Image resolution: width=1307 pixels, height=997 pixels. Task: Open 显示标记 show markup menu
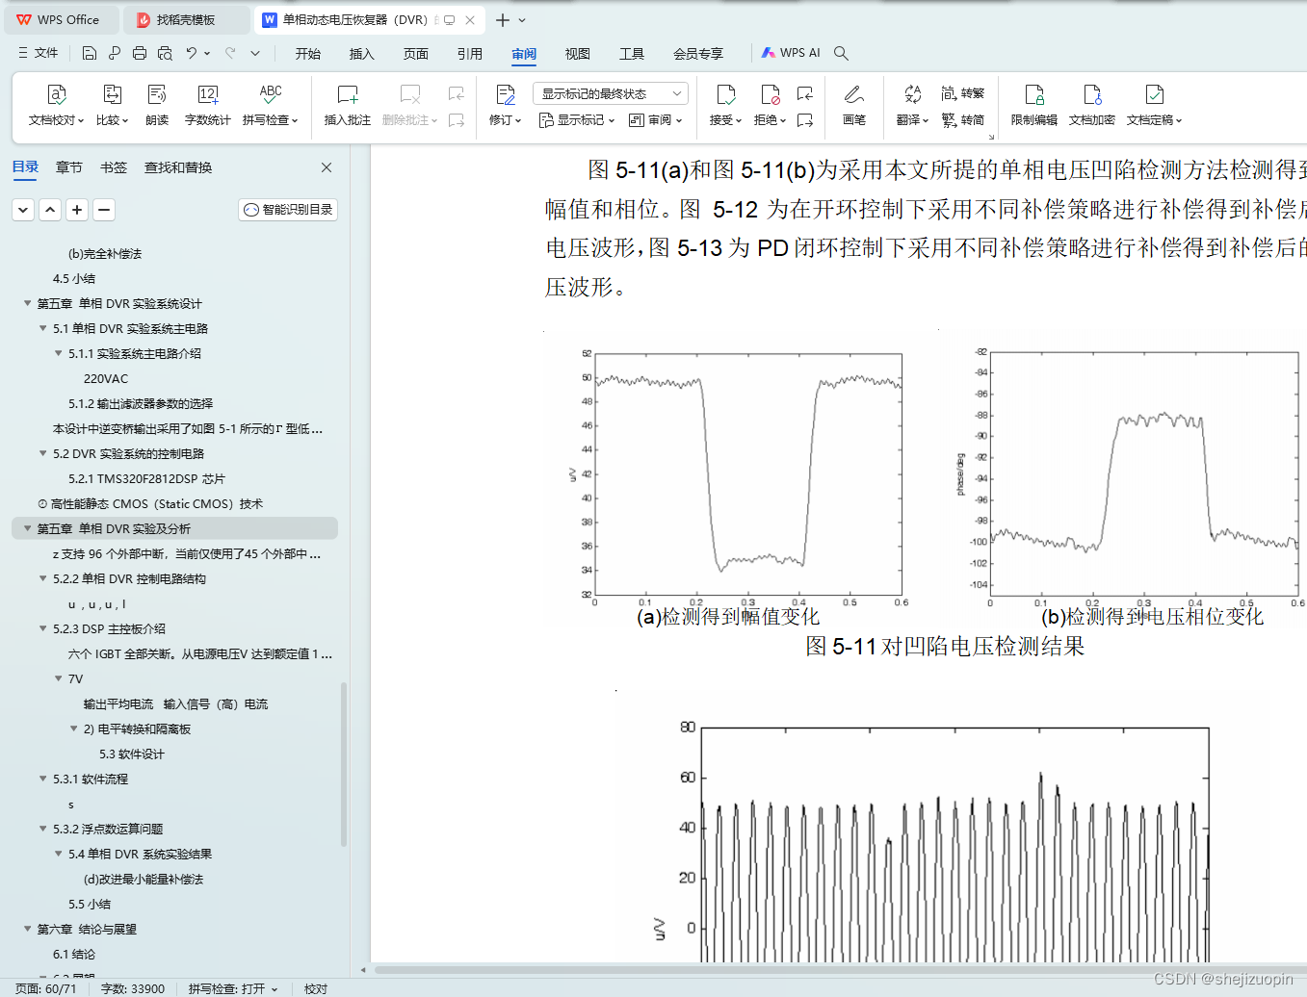click(577, 120)
